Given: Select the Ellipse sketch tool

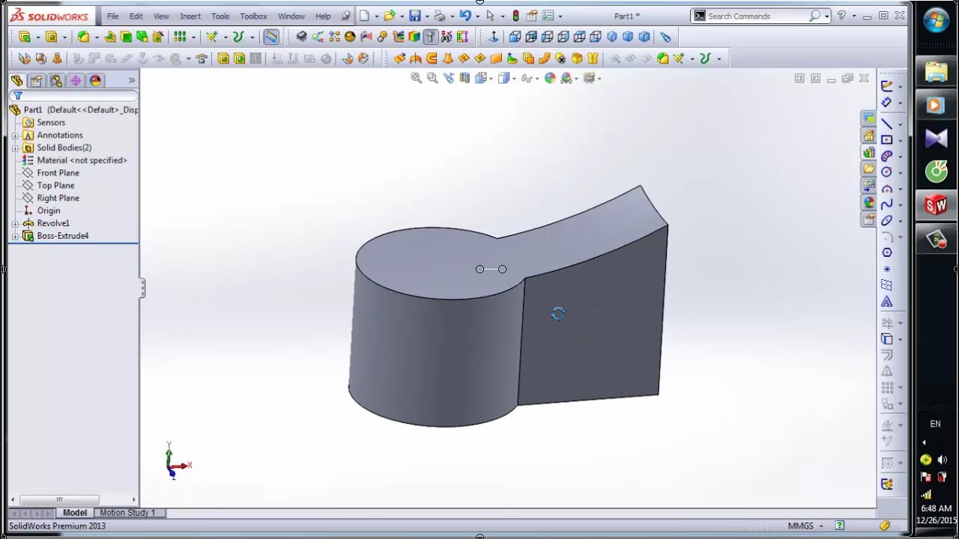Looking at the screenshot, I should (x=887, y=221).
